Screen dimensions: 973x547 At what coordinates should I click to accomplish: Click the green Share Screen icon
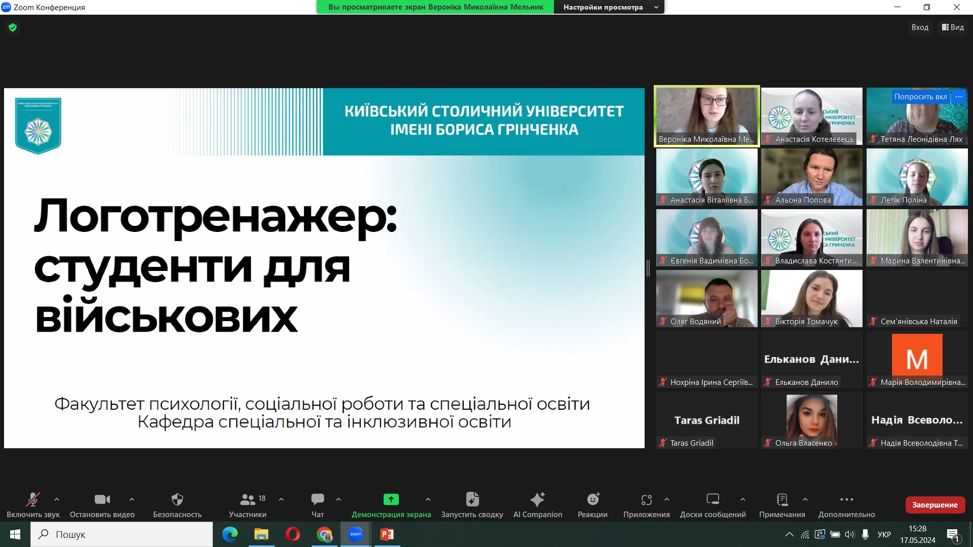pyautogui.click(x=391, y=500)
